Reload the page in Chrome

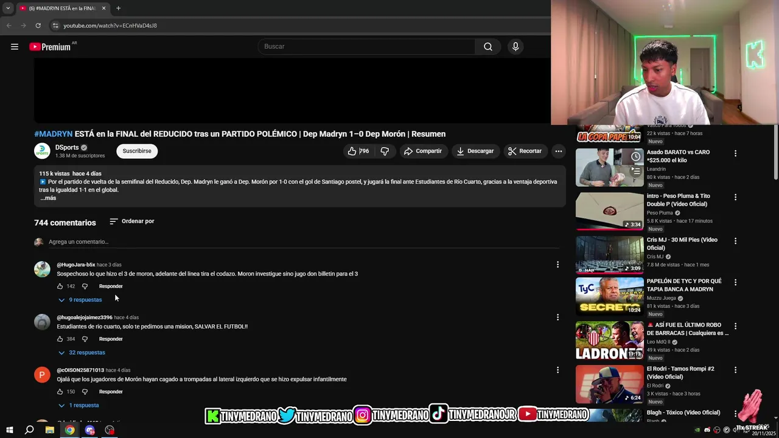coord(38,26)
